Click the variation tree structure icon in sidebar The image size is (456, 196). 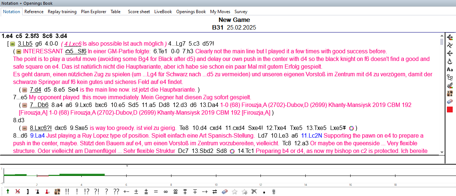450,77
